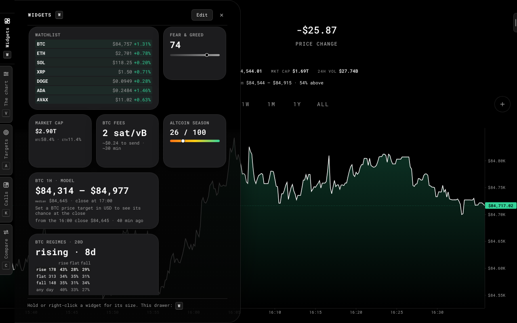This screenshot has width=517, height=323.
Task: Click the plus button on the chart
Action: tap(502, 104)
